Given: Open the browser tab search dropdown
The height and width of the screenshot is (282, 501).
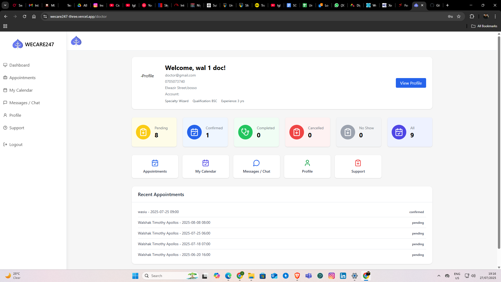Looking at the screenshot, I should [5, 5].
